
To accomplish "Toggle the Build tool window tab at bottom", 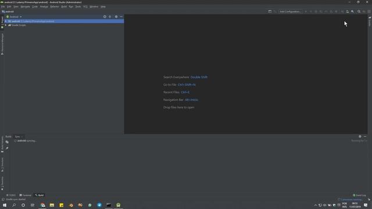I will pos(40,195).
